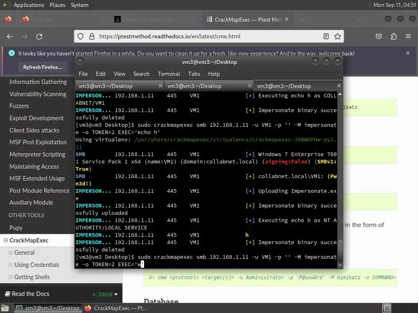The image size is (418, 313).
Task: Click the info icon in notification bar
Action: click(x=12, y=53)
